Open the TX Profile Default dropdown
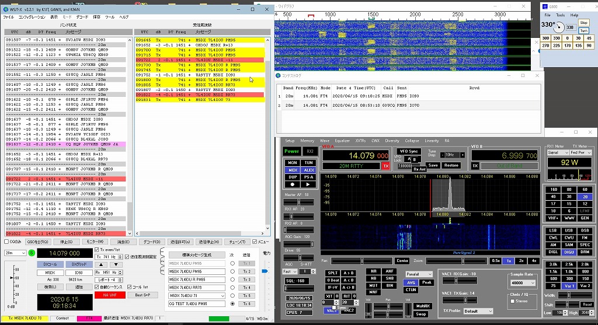The image size is (598, 325). 478,311
